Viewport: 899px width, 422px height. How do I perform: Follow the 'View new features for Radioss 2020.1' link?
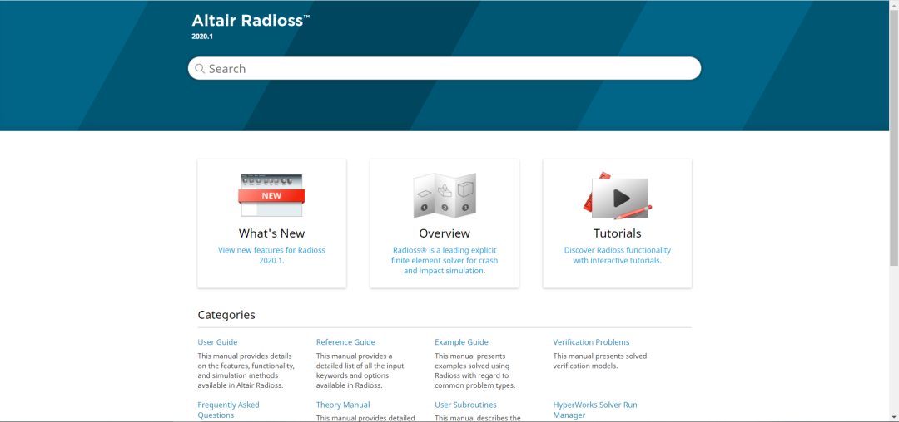pyautogui.click(x=271, y=255)
